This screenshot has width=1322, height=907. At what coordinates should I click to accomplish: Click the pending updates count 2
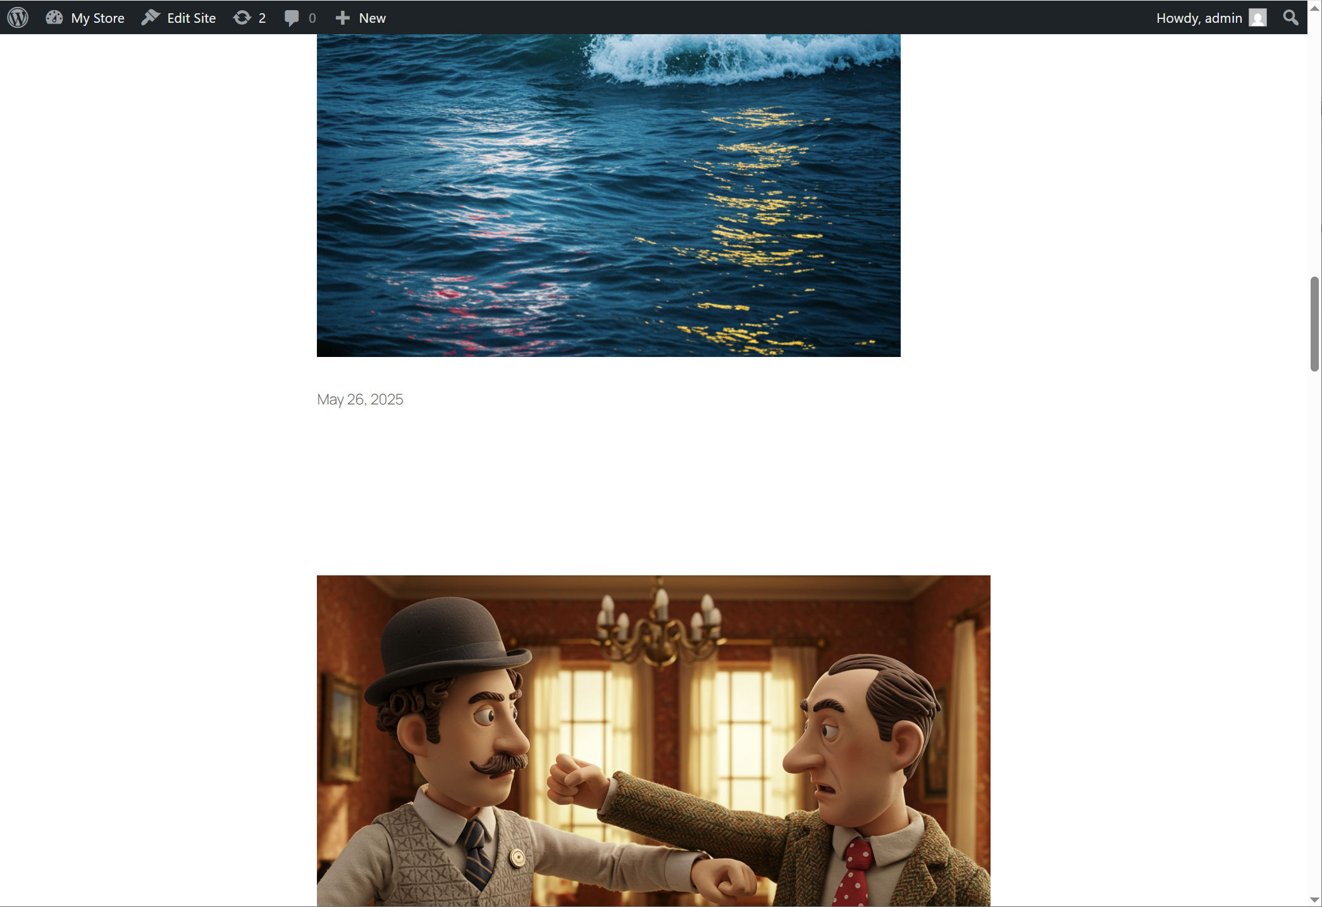(x=262, y=18)
